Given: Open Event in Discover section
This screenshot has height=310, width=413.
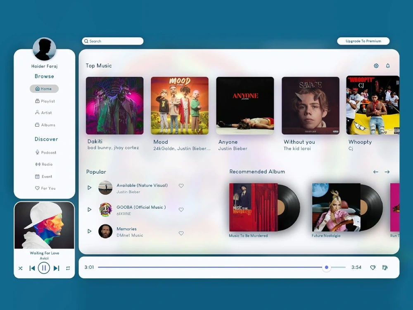Looking at the screenshot, I should coord(44,176).
